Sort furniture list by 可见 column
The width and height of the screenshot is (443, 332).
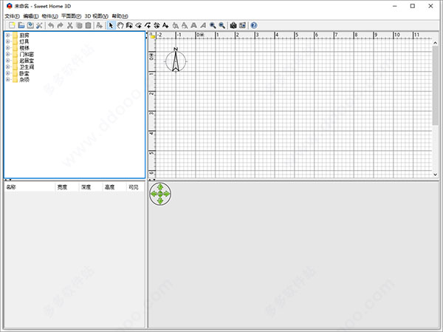tap(135, 187)
